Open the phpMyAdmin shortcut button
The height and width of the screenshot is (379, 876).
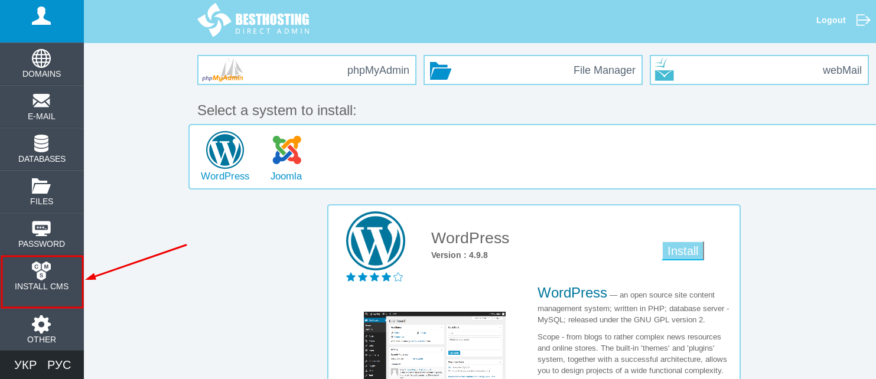307,70
